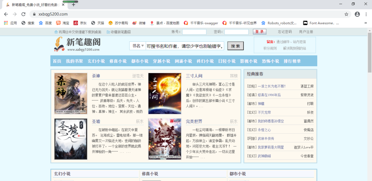Open the 天猫 bookmark
The width and height of the screenshot is (372, 181).
click(x=98, y=23)
